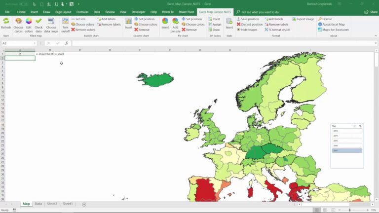Insert a pie chart on map

point(165,24)
